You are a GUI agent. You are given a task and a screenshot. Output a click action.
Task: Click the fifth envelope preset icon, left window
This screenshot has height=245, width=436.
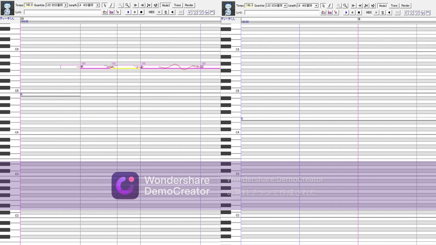(x=212, y=12)
